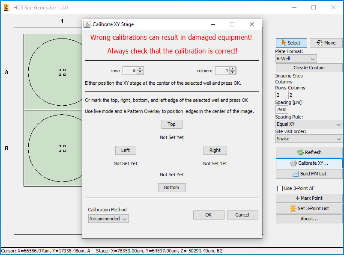Open Calibration Method Recommended dropdown
The image size is (344, 255).
(108, 219)
